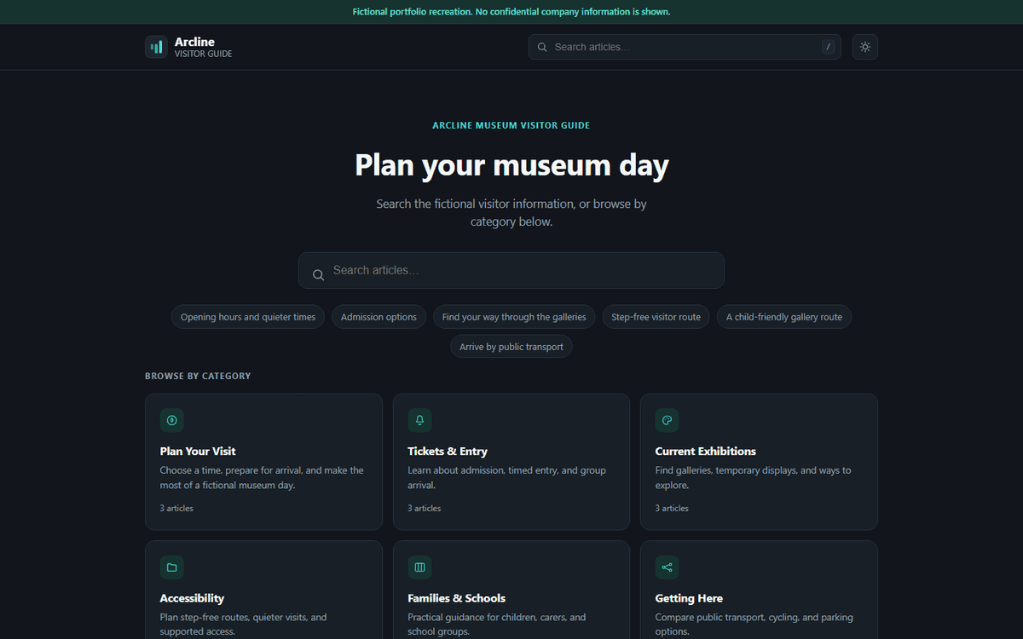Click the Compare public transport description

(x=754, y=625)
